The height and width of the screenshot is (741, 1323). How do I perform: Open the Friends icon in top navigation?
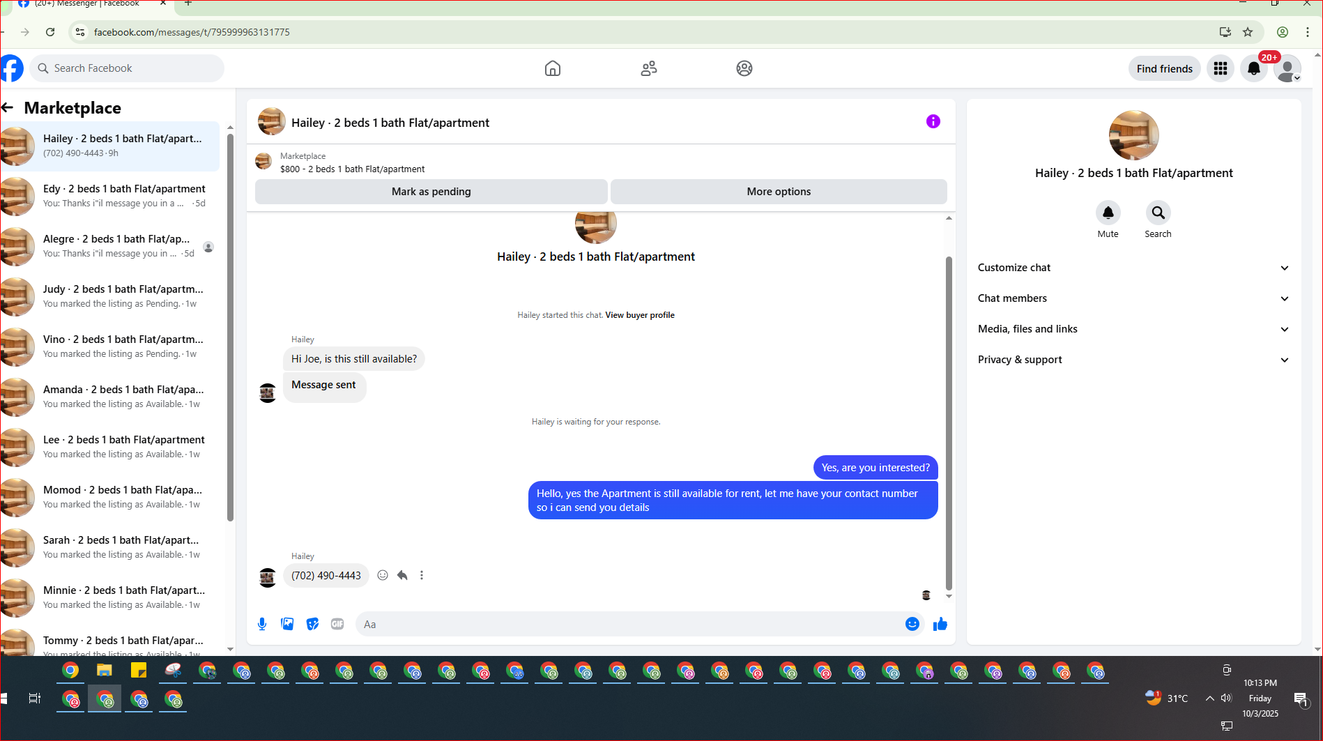pos(649,68)
